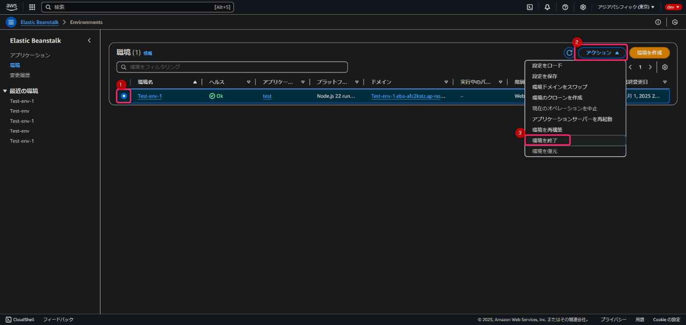Choose 環境を復元 menu item
The width and height of the screenshot is (686, 325).
[x=575, y=151]
